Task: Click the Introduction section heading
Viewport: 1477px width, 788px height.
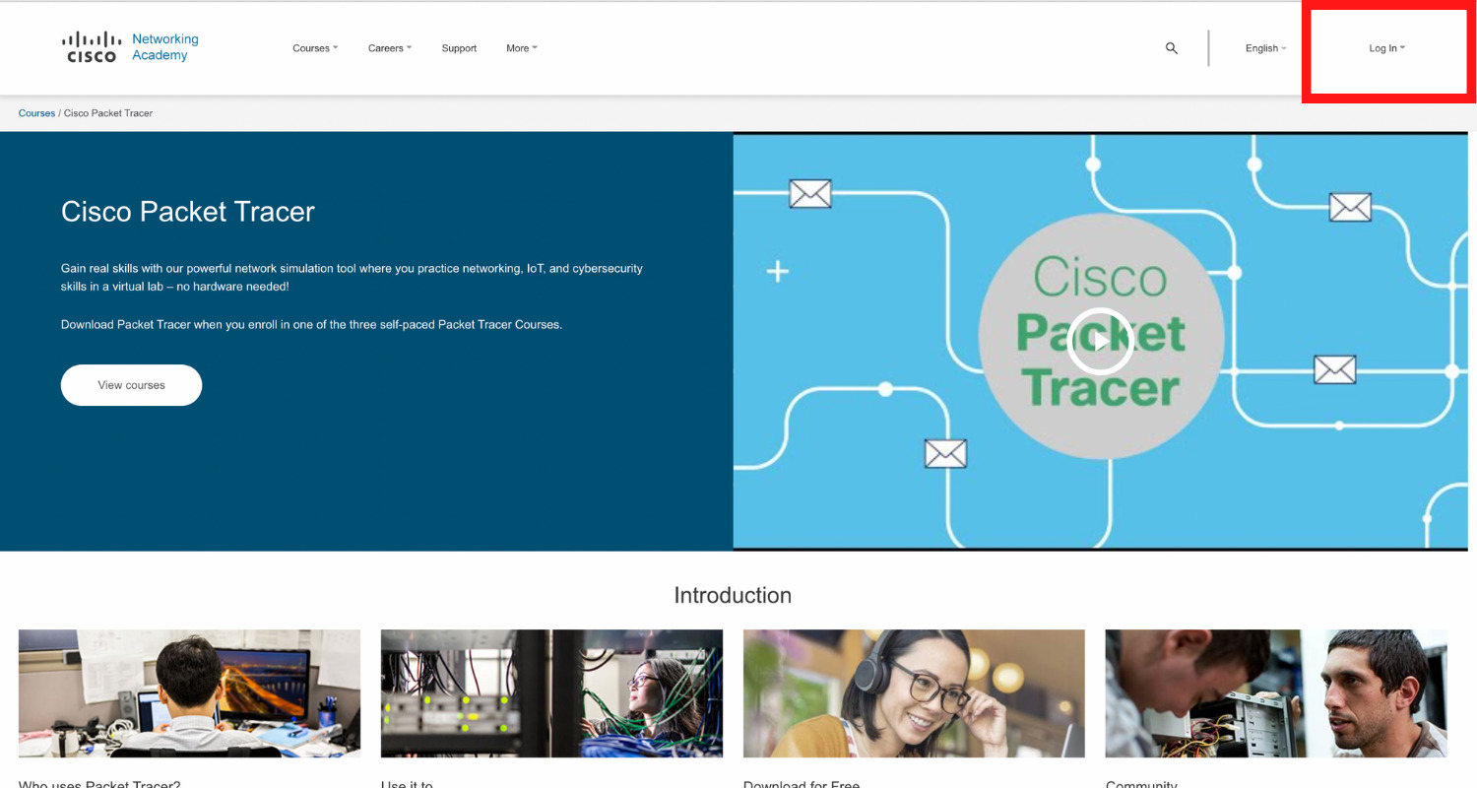Action: coord(733,595)
